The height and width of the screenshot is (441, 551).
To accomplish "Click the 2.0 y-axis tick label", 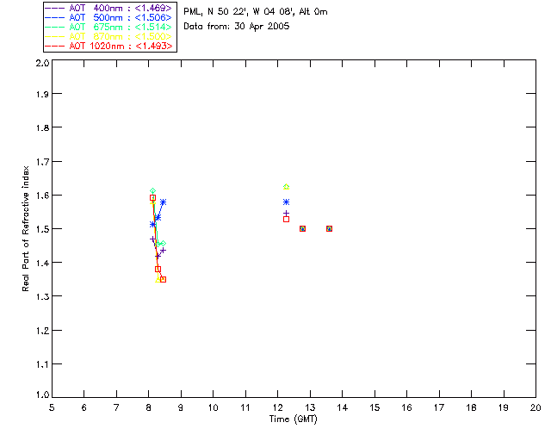I will 42,63.
